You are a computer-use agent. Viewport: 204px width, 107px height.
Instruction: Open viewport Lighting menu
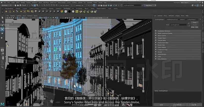tap(19, 16)
